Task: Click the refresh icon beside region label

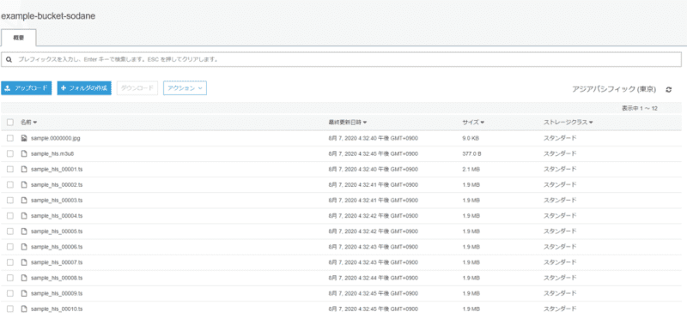Action: (x=668, y=89)
